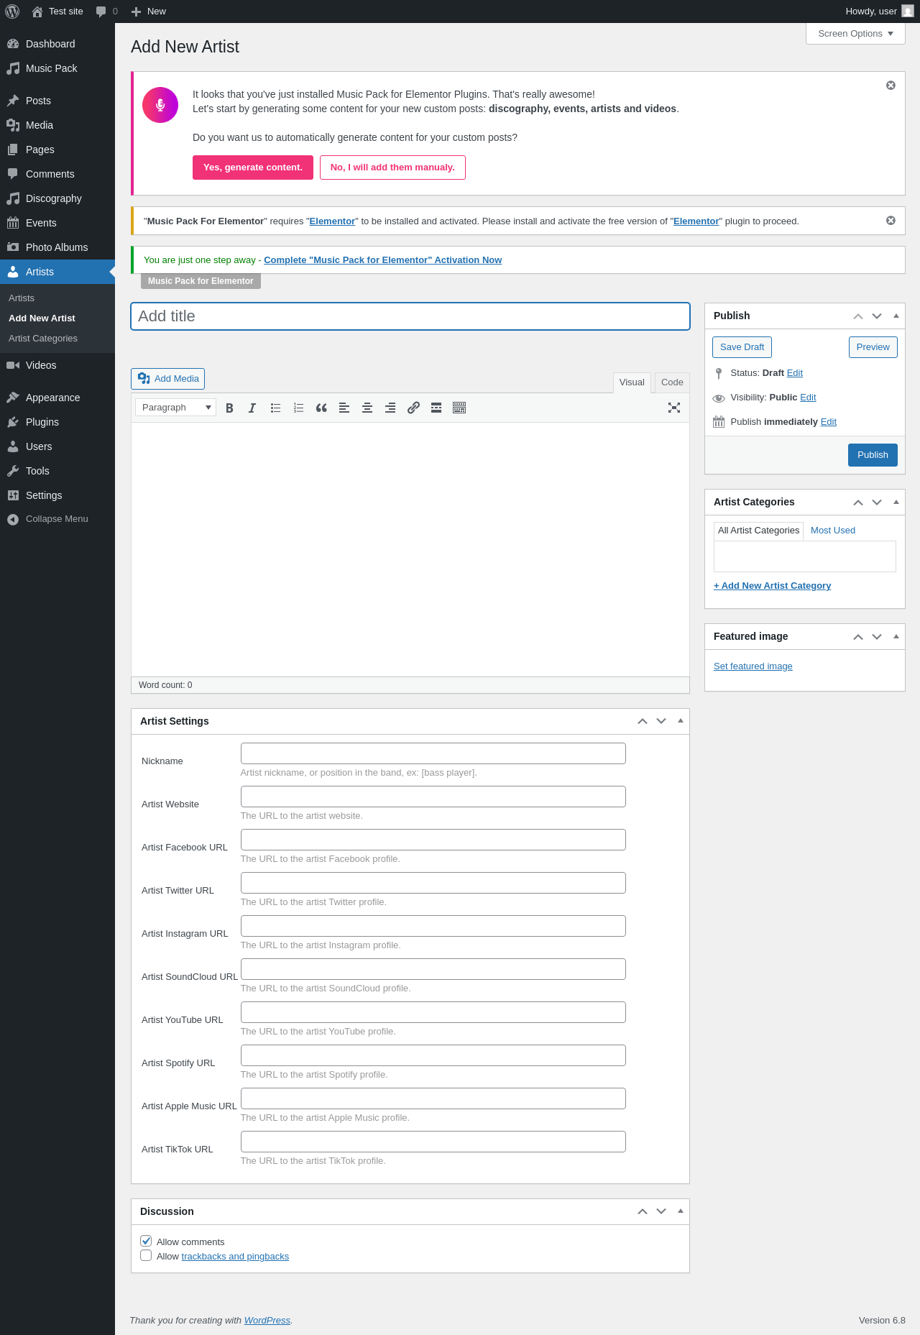Viewport: 920px width, 1335px height.
Task: Collapse the Publish panel with its triangle toggle
Action: 896,316
